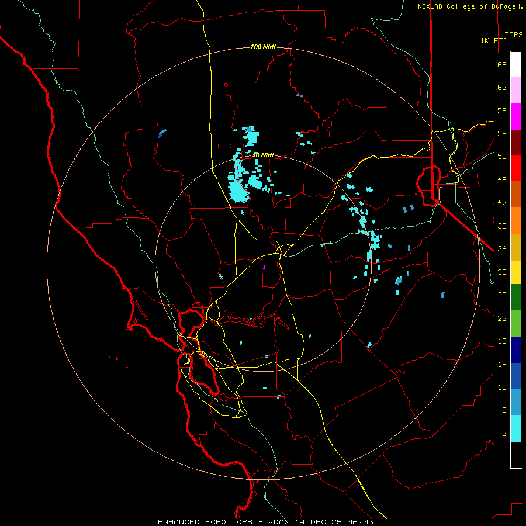Click the "ENHANCED ECHO TOPS" title text
The width and height of the screenshot is (526, 526).
pyautogui.click(x=205, y=522)
